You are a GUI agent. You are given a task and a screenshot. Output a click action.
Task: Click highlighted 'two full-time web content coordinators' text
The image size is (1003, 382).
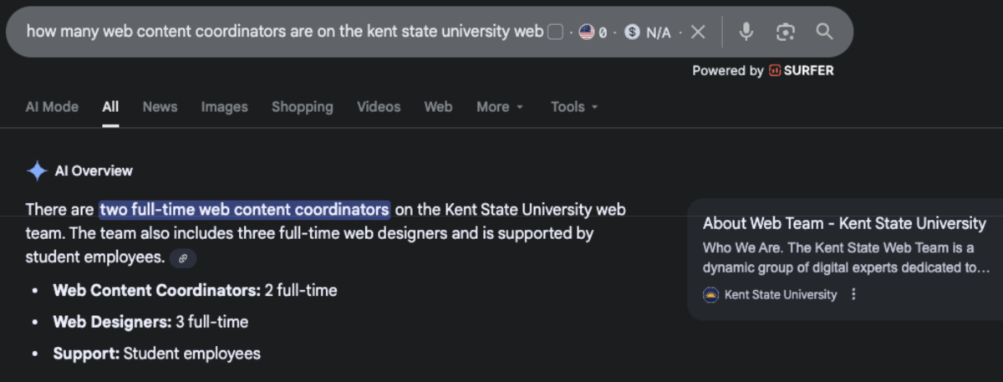click(244, 209)
